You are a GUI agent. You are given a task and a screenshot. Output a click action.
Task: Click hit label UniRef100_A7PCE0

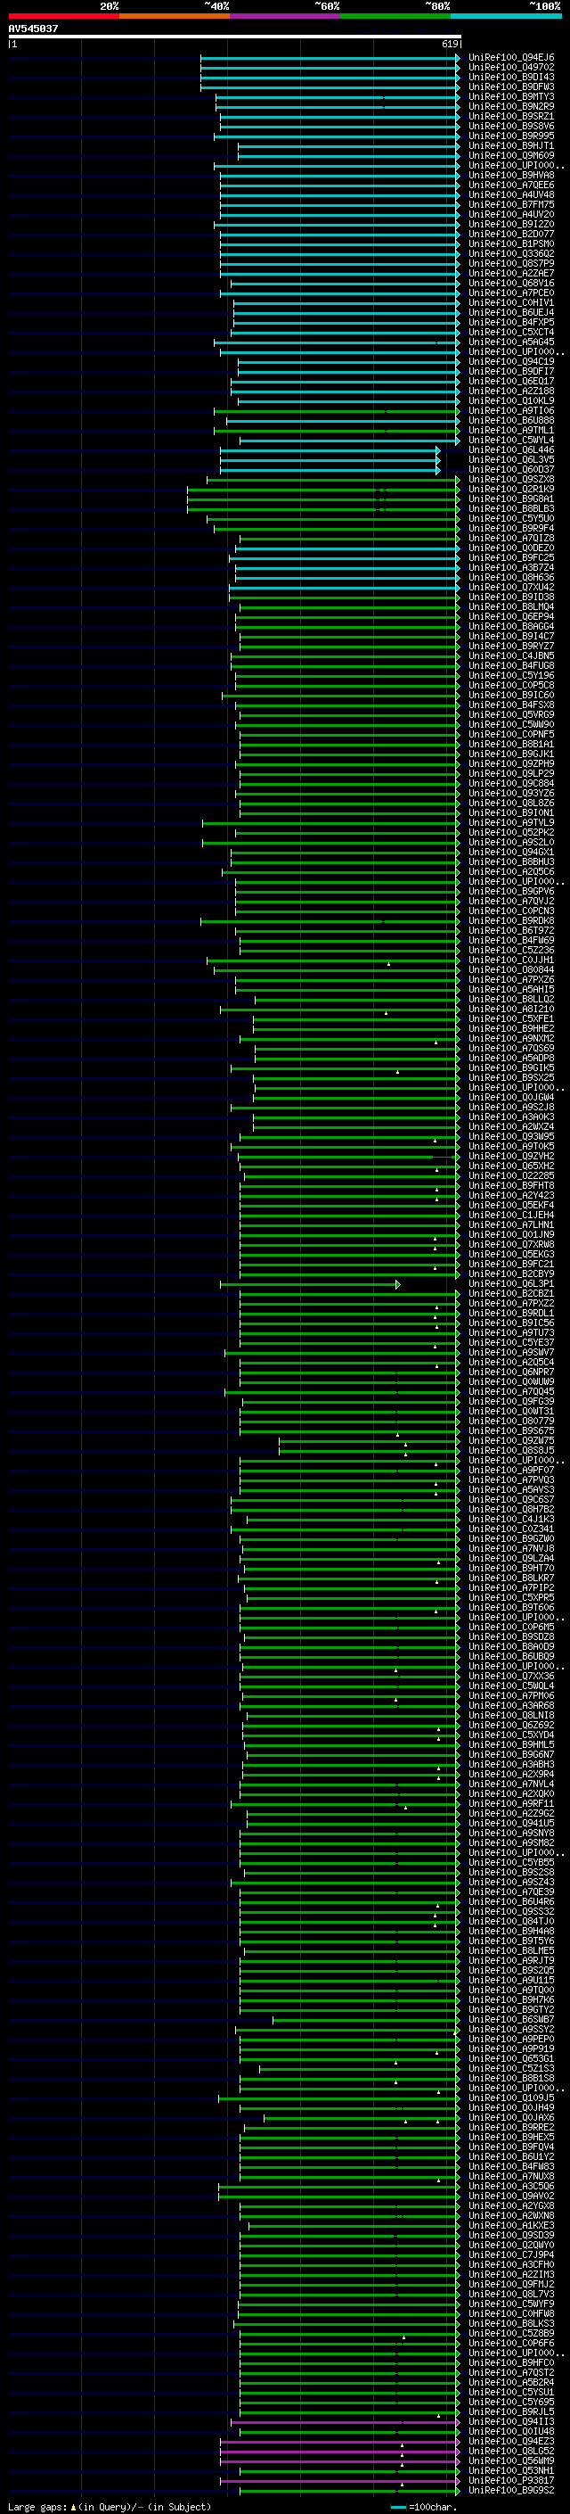pos(510,293)
